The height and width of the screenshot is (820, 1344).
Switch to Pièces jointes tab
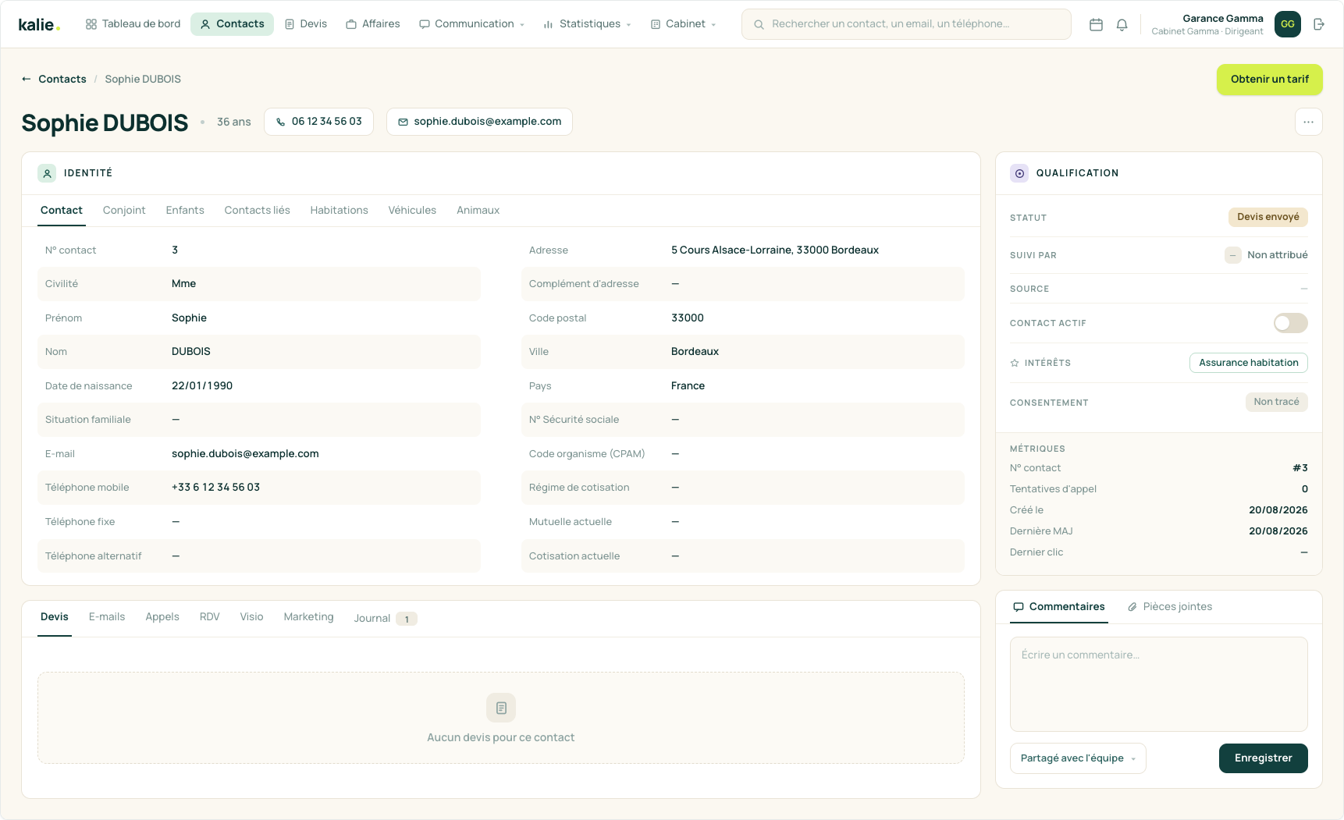(1170, 607)
